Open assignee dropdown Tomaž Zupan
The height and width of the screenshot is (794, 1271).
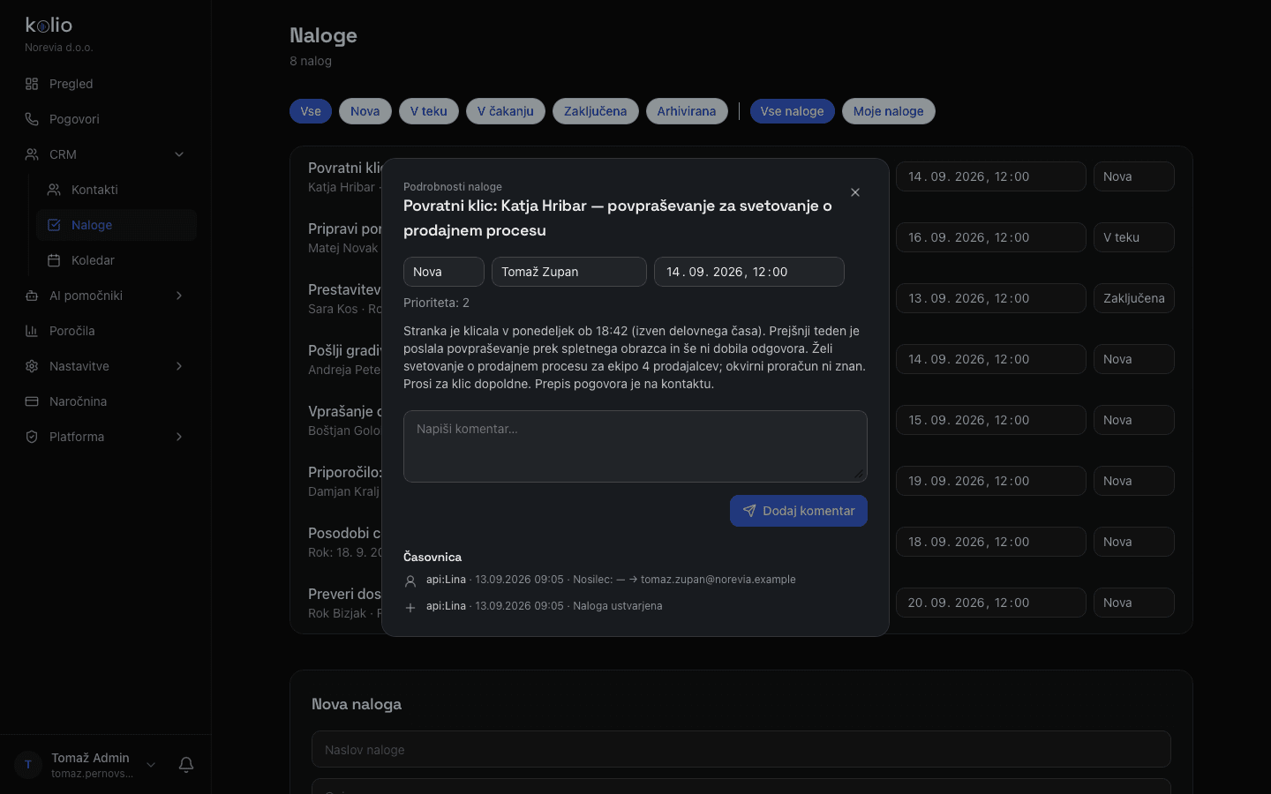click(569, 272)
